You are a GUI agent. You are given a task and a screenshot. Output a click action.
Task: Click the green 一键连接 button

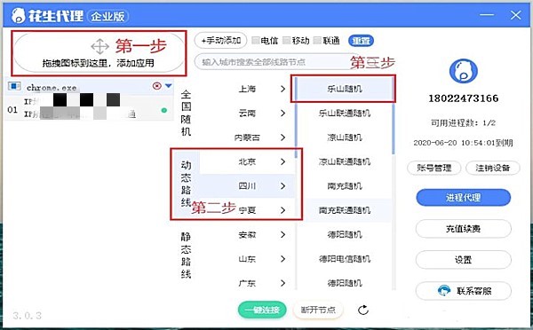[x=262, y=310]
